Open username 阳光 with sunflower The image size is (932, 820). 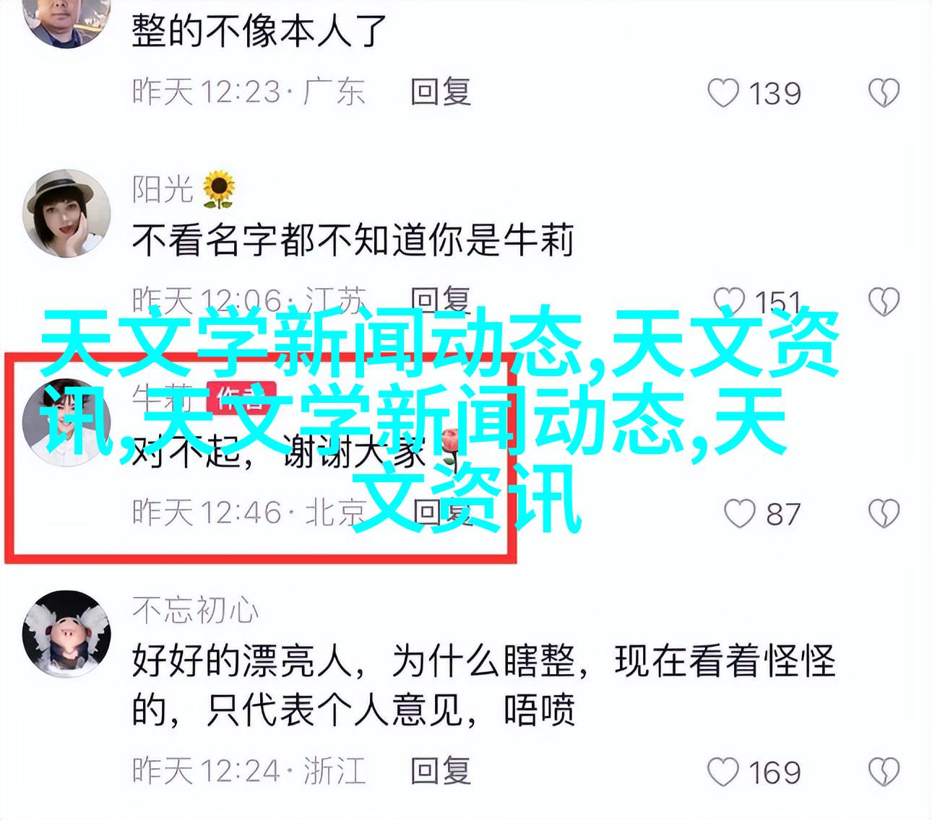coord(184,189)
